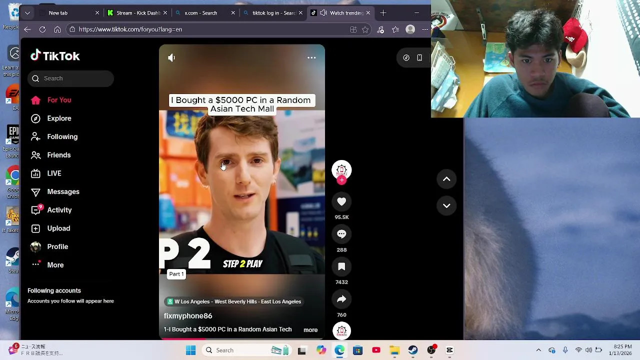The width and height of the screenshot is (640, 360).
Task: Click the video progress bar
Action: [242, 338]
